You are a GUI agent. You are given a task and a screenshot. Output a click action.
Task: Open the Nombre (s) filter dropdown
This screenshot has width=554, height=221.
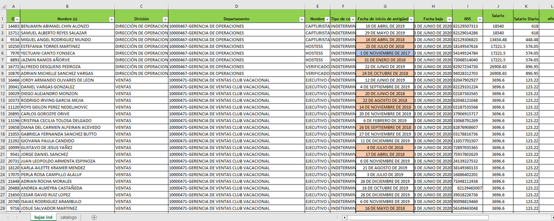tap(111, 19)
